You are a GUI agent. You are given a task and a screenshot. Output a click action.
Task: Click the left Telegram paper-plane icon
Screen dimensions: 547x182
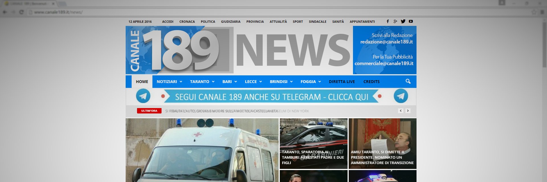tap(143, 96)
